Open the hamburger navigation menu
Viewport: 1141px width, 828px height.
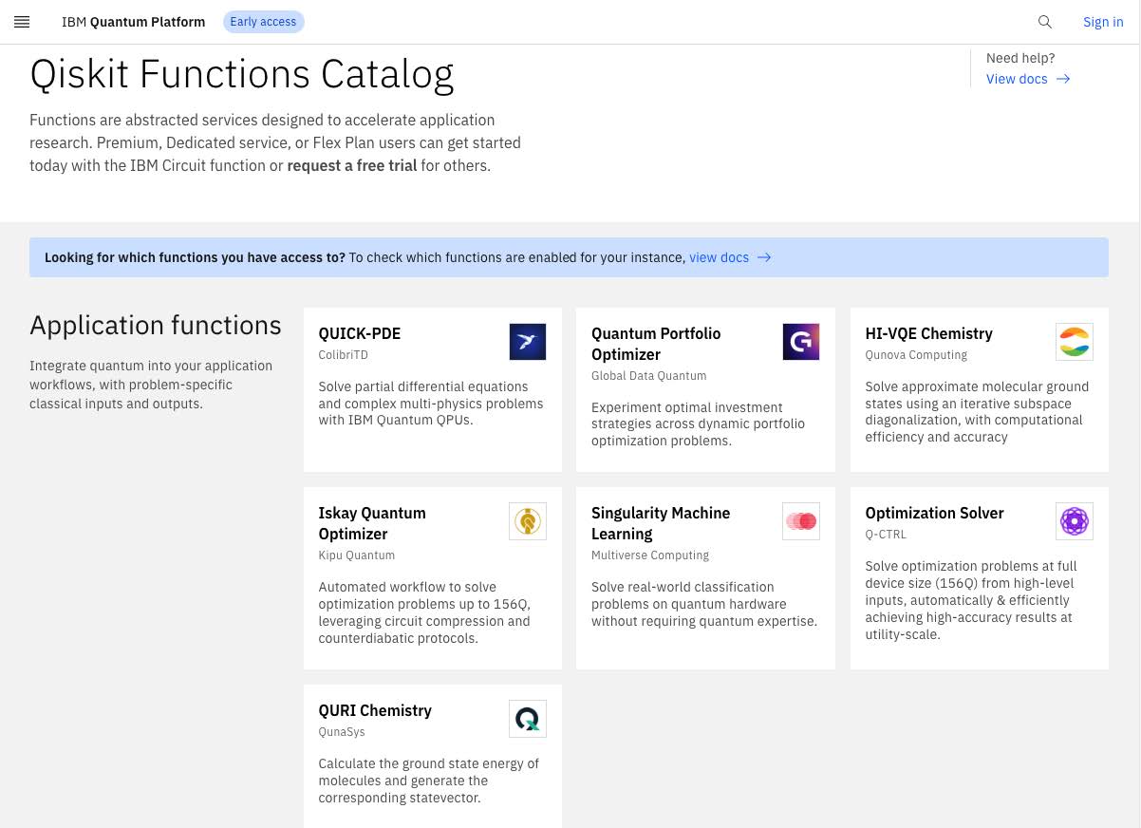click(x=22, y=22)
